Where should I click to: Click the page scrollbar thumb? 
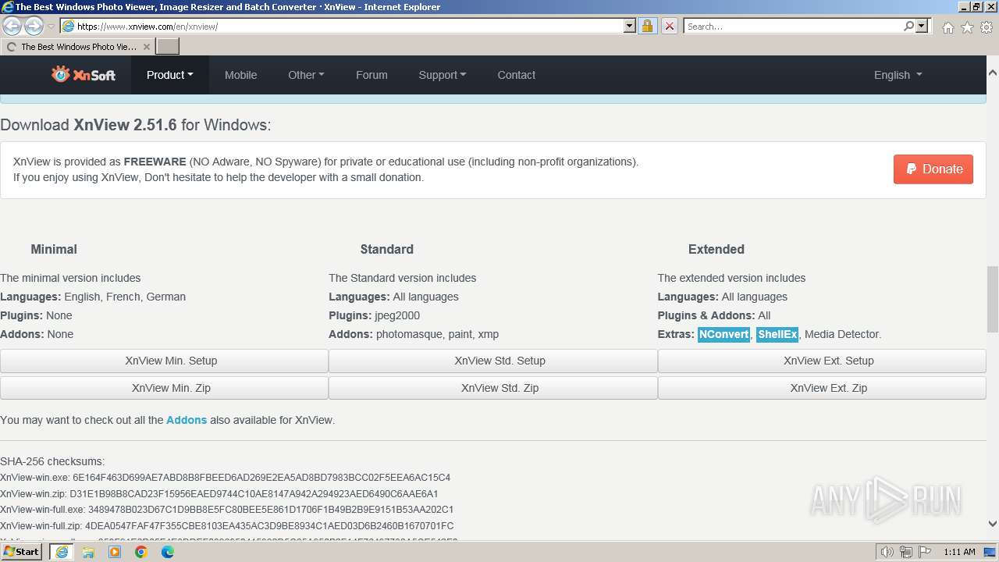993,299
